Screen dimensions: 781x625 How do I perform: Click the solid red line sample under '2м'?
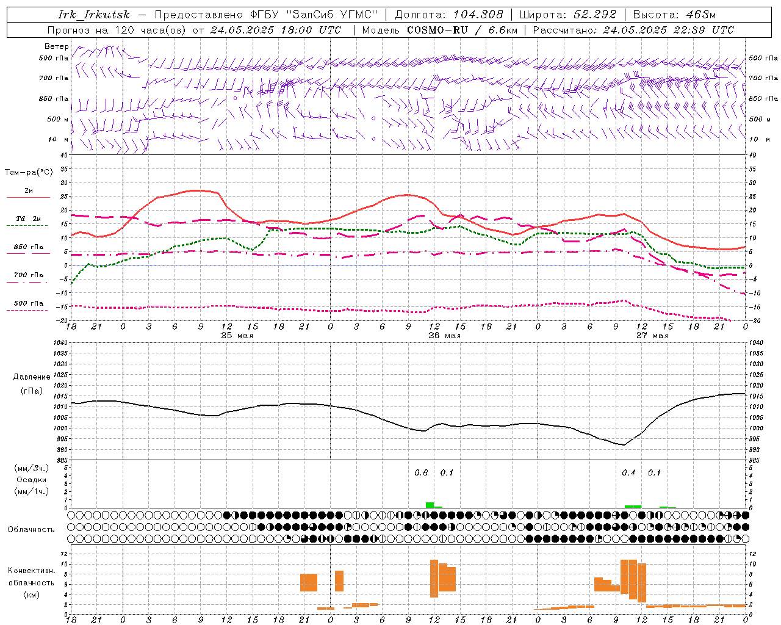tap(29, 197)
